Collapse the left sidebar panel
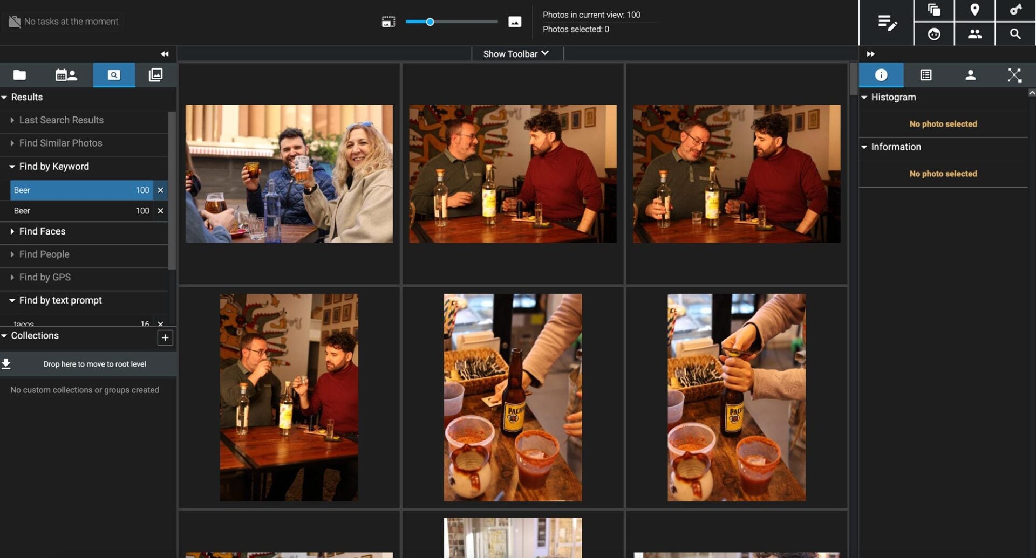1036x558 pixels. point(165,54)
